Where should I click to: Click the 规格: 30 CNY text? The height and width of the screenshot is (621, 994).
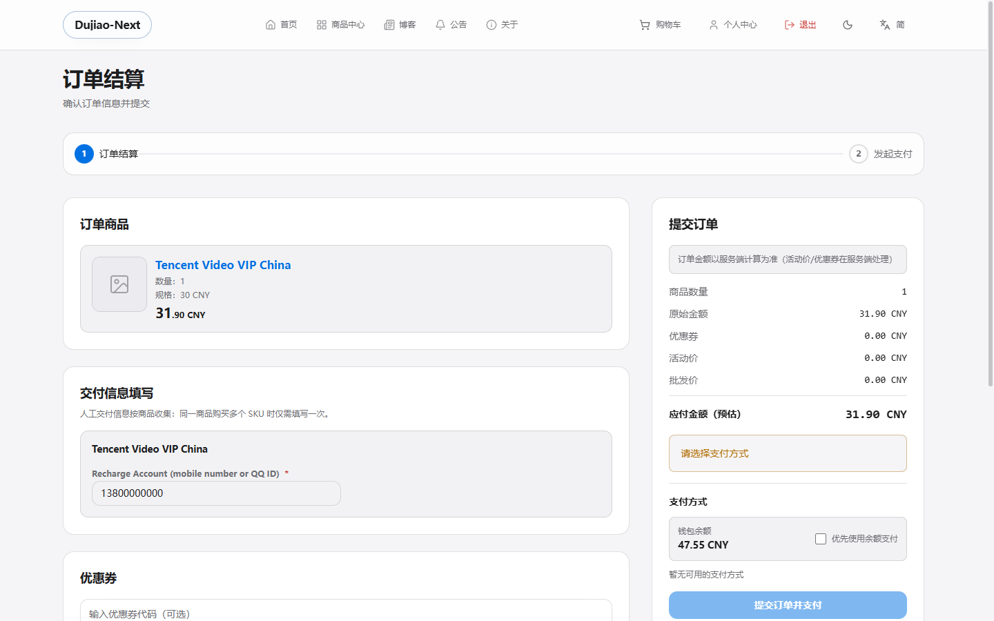click(x=182, y=295)
